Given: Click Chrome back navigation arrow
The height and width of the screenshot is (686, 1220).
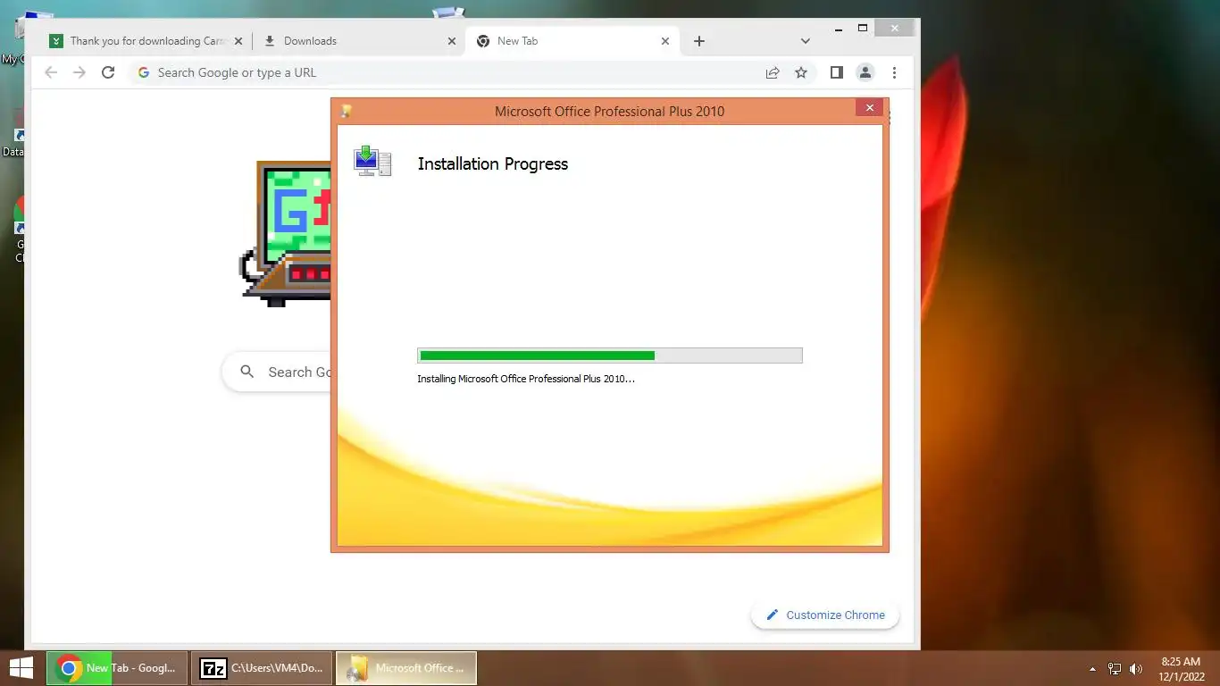Looking at the screenshot, I should pos(51,72).
